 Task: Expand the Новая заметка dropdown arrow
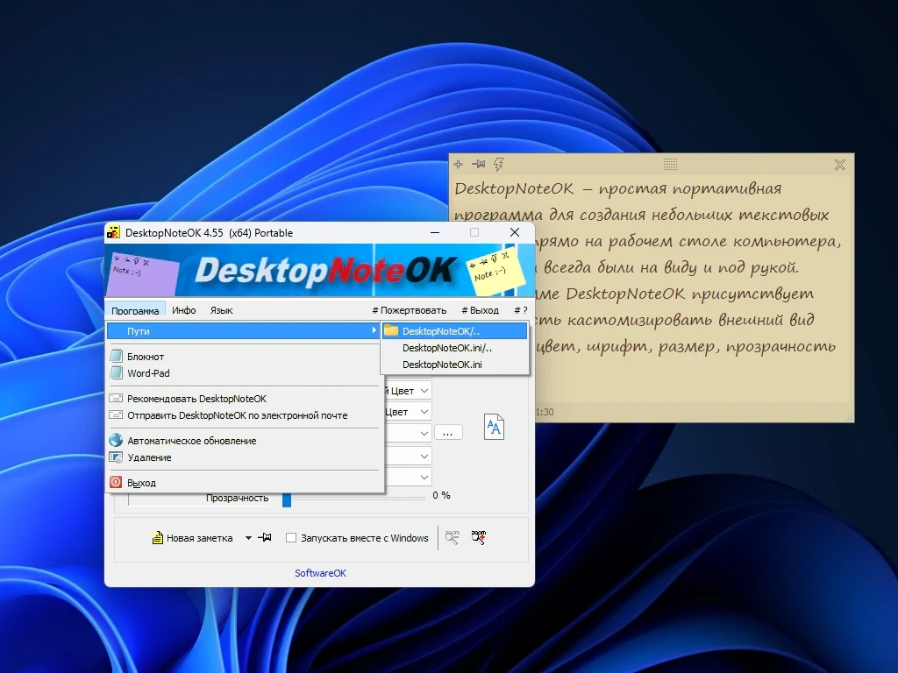point(248,538)
